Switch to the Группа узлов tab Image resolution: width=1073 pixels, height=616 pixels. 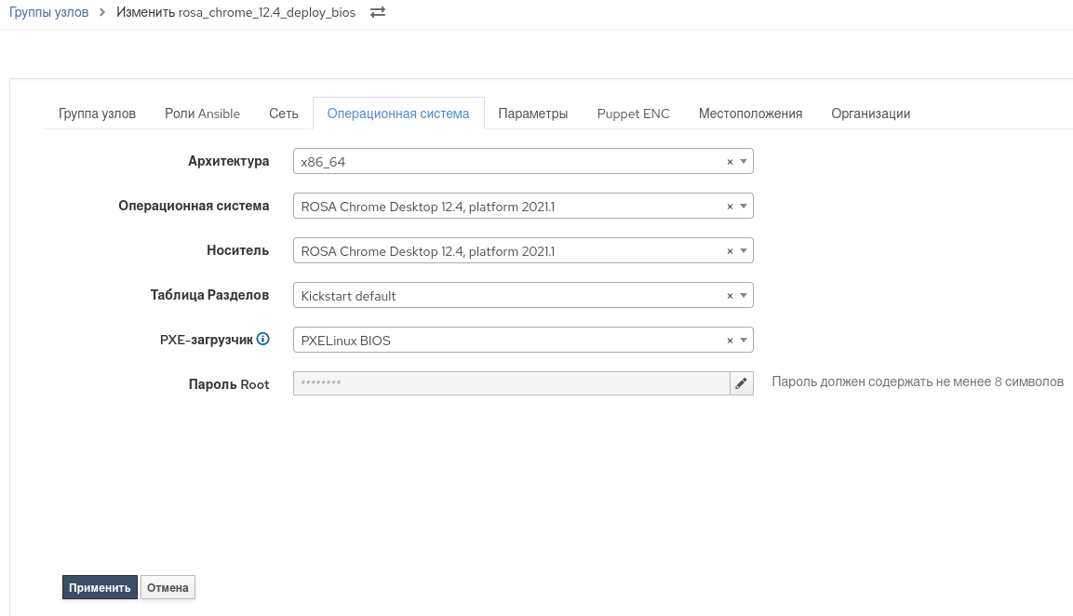point(97,114)
